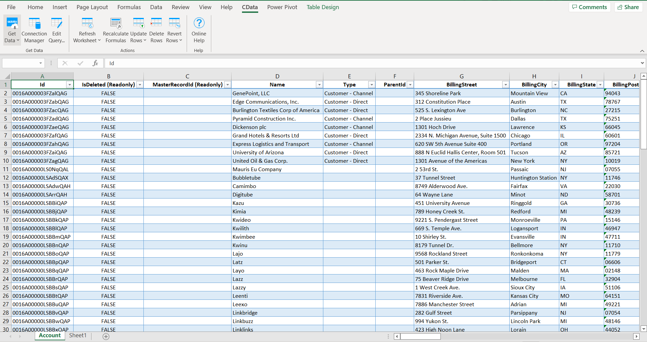Open the BillingCity filter dropdown
This screenshot has height=342, width=647.
tap(555, 85)
